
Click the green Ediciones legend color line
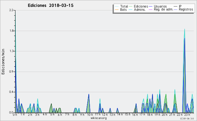pos(131,7)
